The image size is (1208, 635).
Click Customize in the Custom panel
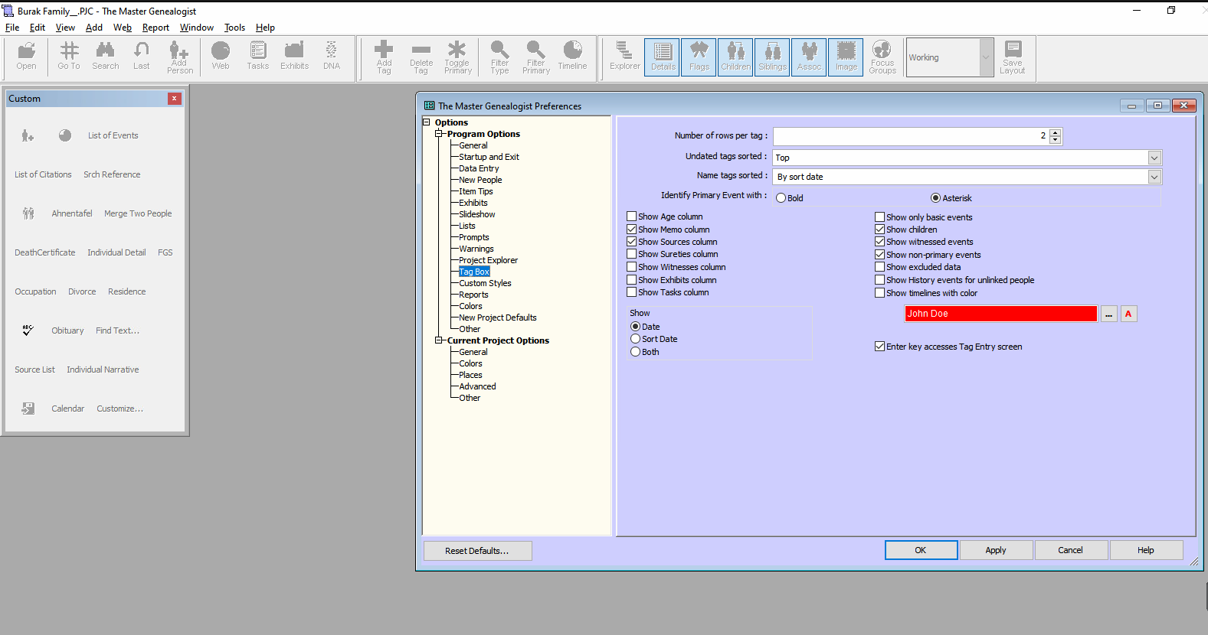tap(119, 409)
